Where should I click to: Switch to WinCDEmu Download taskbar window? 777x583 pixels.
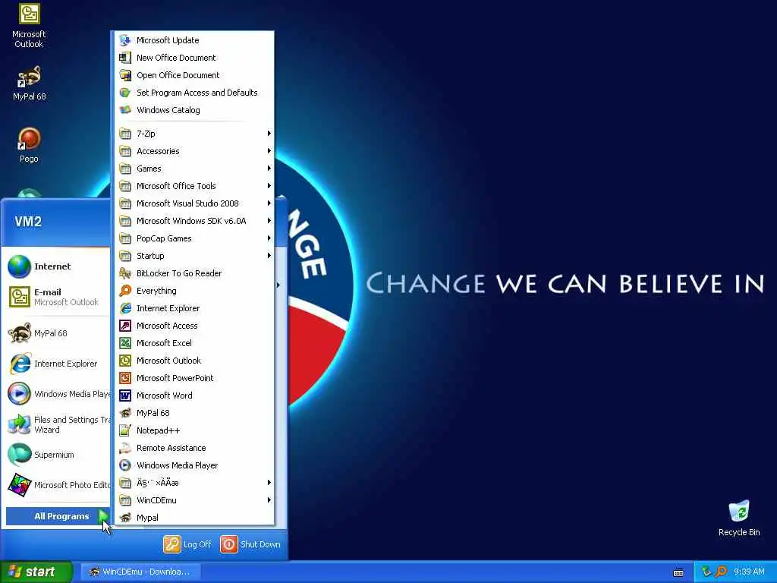click(x=140, y=572)
